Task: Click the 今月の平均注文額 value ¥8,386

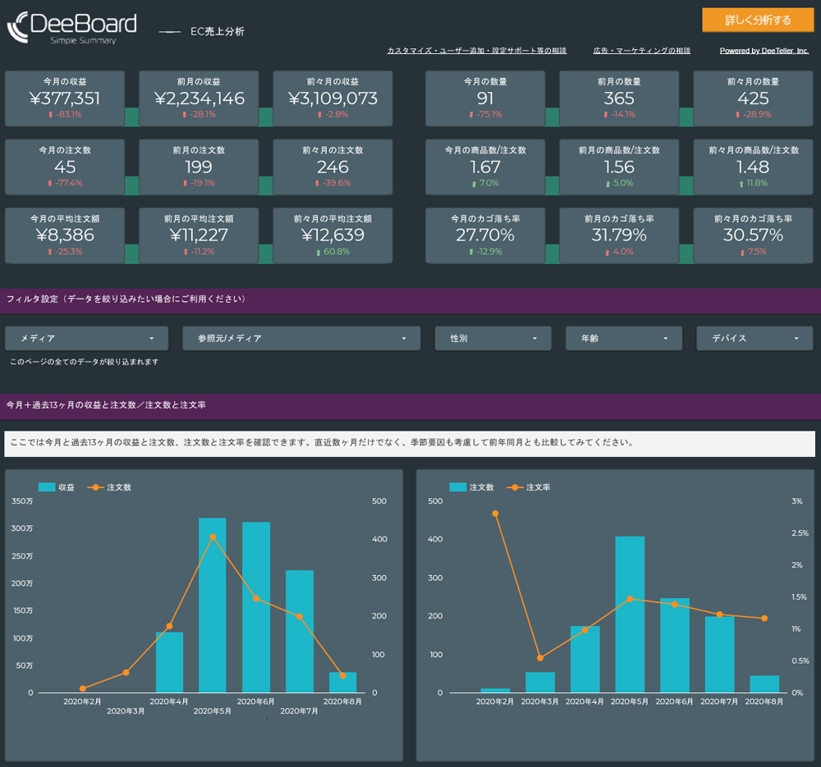Action: click(x=65, y=235)
